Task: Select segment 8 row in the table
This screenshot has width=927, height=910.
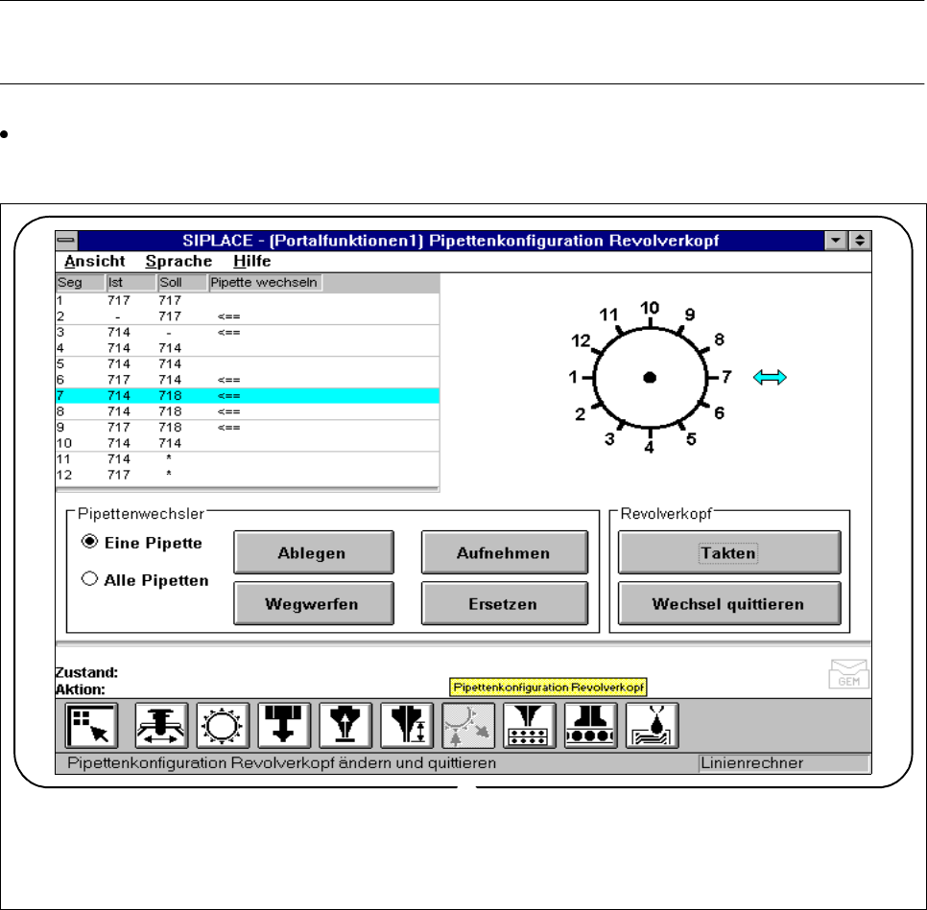Action: tap(248, 411)
